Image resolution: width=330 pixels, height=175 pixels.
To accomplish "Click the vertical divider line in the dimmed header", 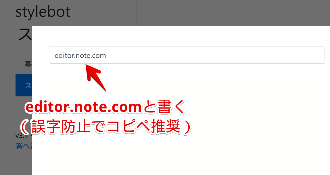I will pyautogui.click(x=136, y=13).
